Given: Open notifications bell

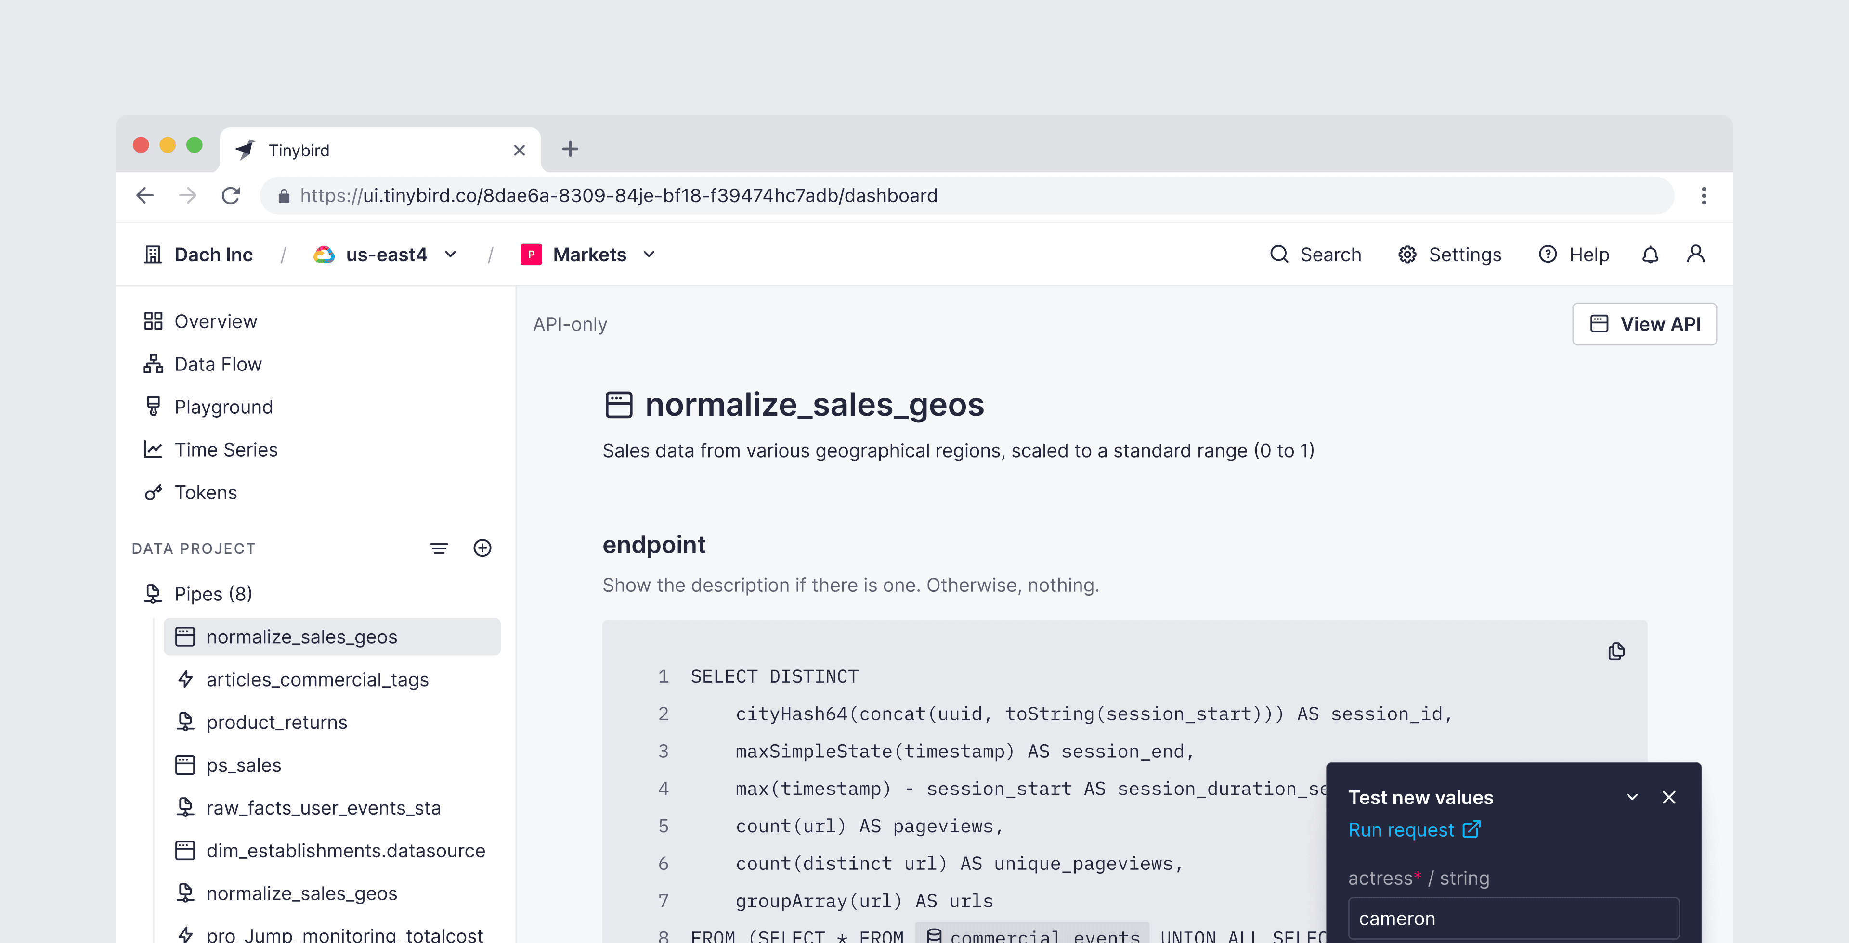Looking at the screenshot, I should (1650, 255).
